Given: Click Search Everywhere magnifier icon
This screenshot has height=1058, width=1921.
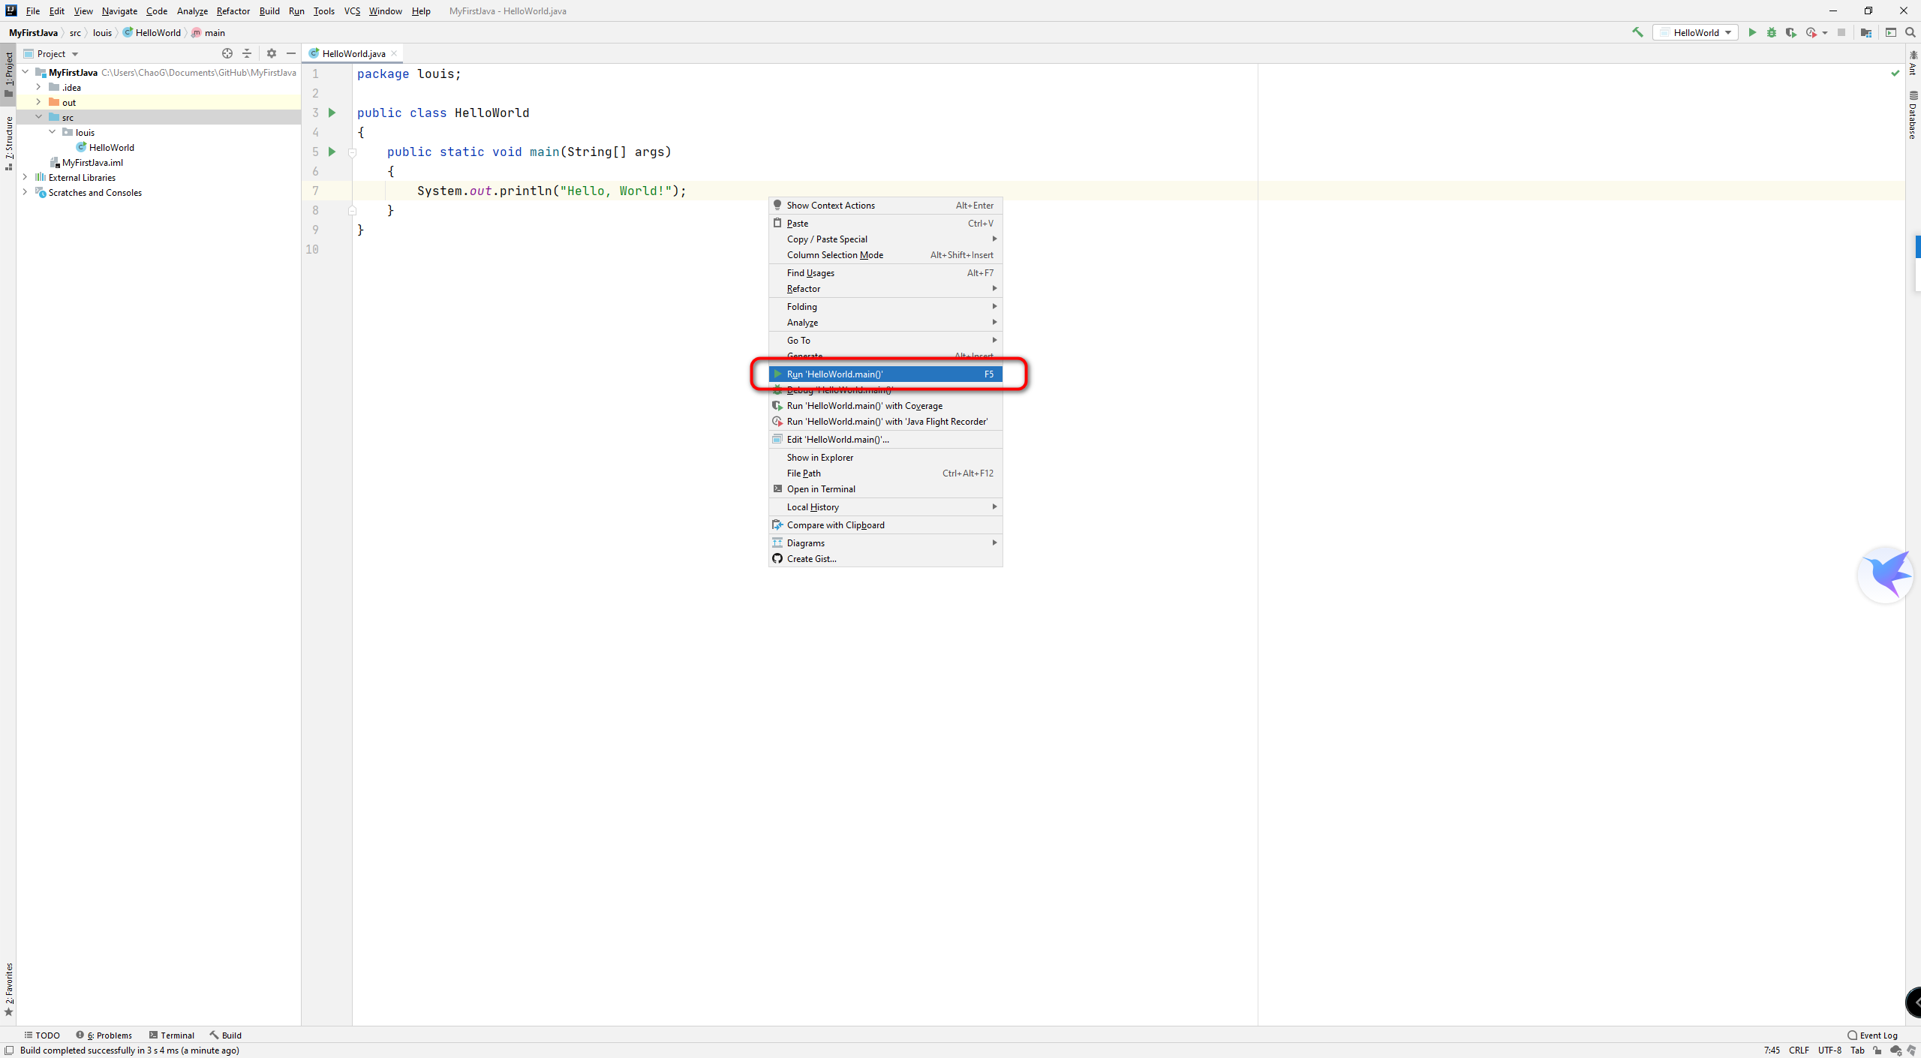Looking at the screenshot, I should point(1910,32).
